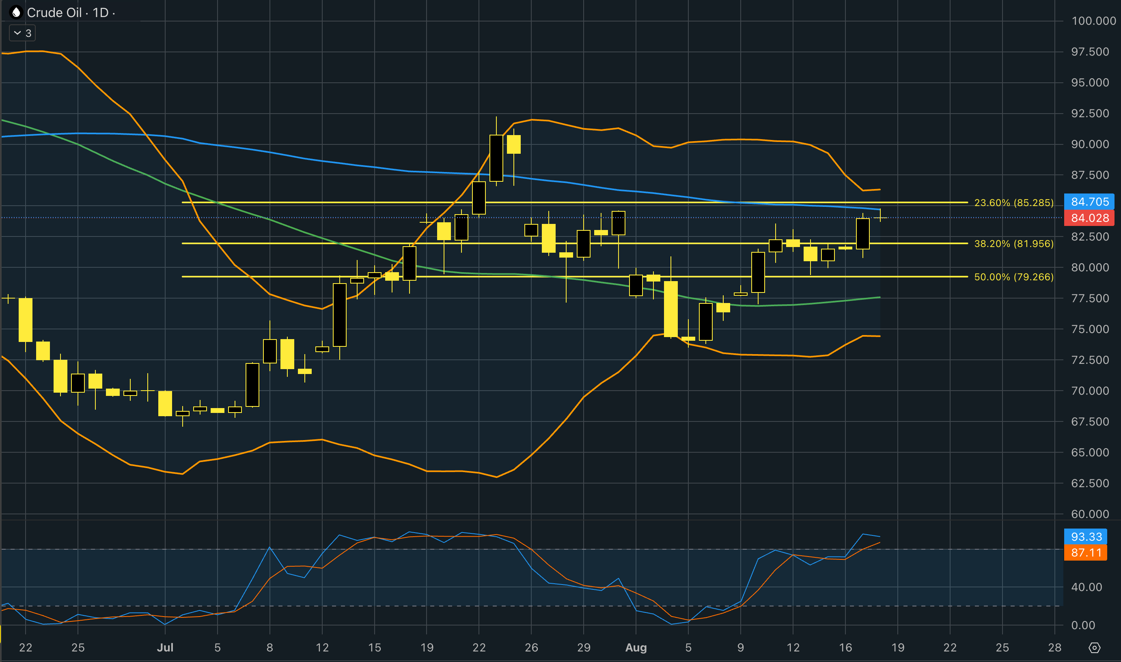Click the 15 date label on the time axis
This screenshot has height=662, width=1121.
tap(374, 647)
